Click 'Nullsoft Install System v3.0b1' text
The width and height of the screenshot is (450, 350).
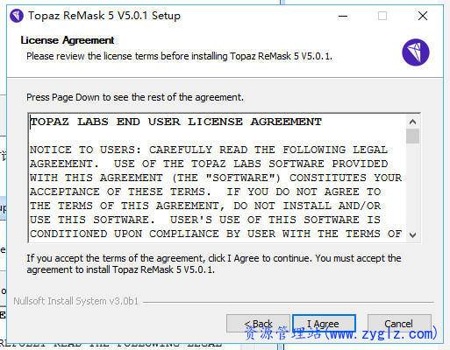(x=75, y=301)
